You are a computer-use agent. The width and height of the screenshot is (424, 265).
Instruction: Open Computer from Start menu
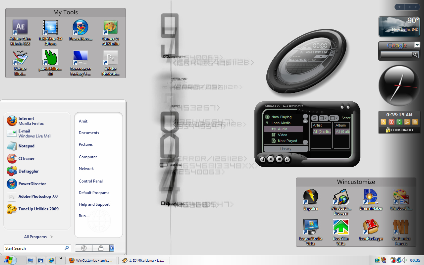[x=88, y=157]
